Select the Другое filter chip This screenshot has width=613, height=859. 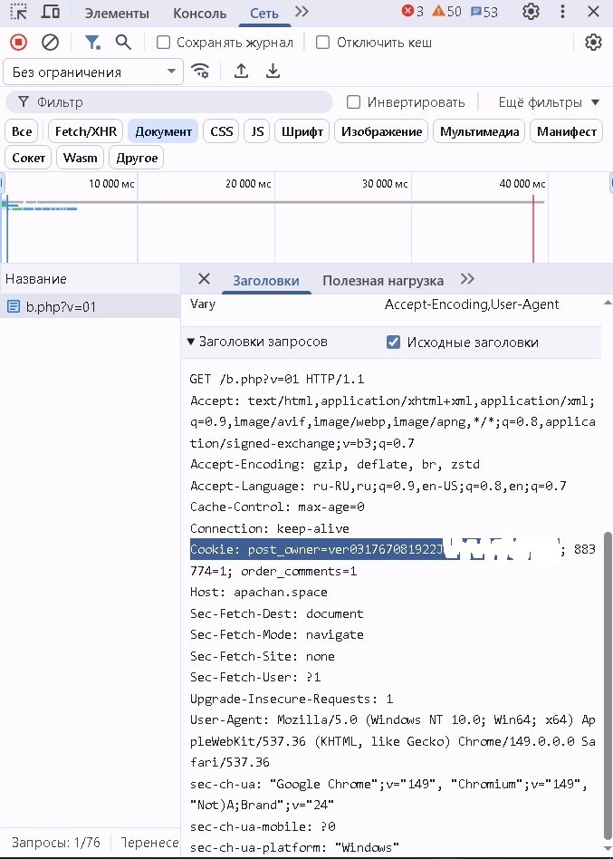[x=137, y=158]
